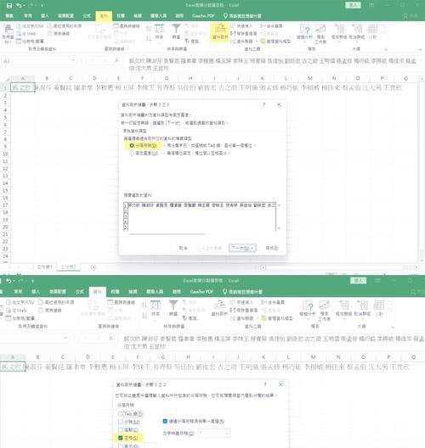425x448 pixels.
Task: Open the highlighted Data ribbon tab
Action: pos(104,16)
